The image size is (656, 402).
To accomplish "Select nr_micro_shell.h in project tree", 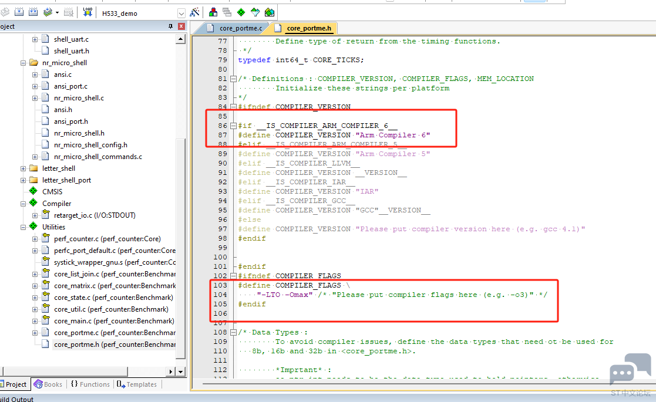I will click(x=79, y=133).
